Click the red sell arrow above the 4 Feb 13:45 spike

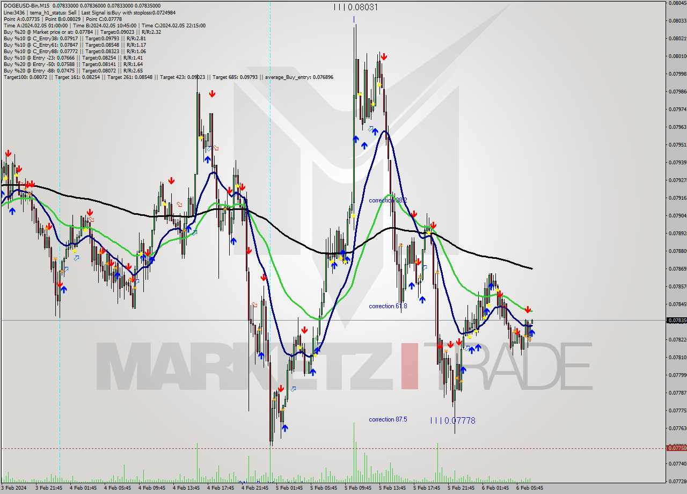pos(212,93)
